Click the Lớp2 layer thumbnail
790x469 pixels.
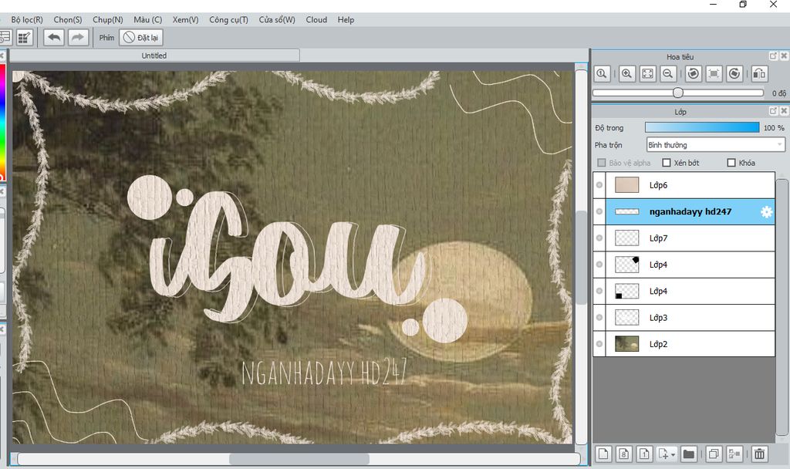(x=626, y=344)
